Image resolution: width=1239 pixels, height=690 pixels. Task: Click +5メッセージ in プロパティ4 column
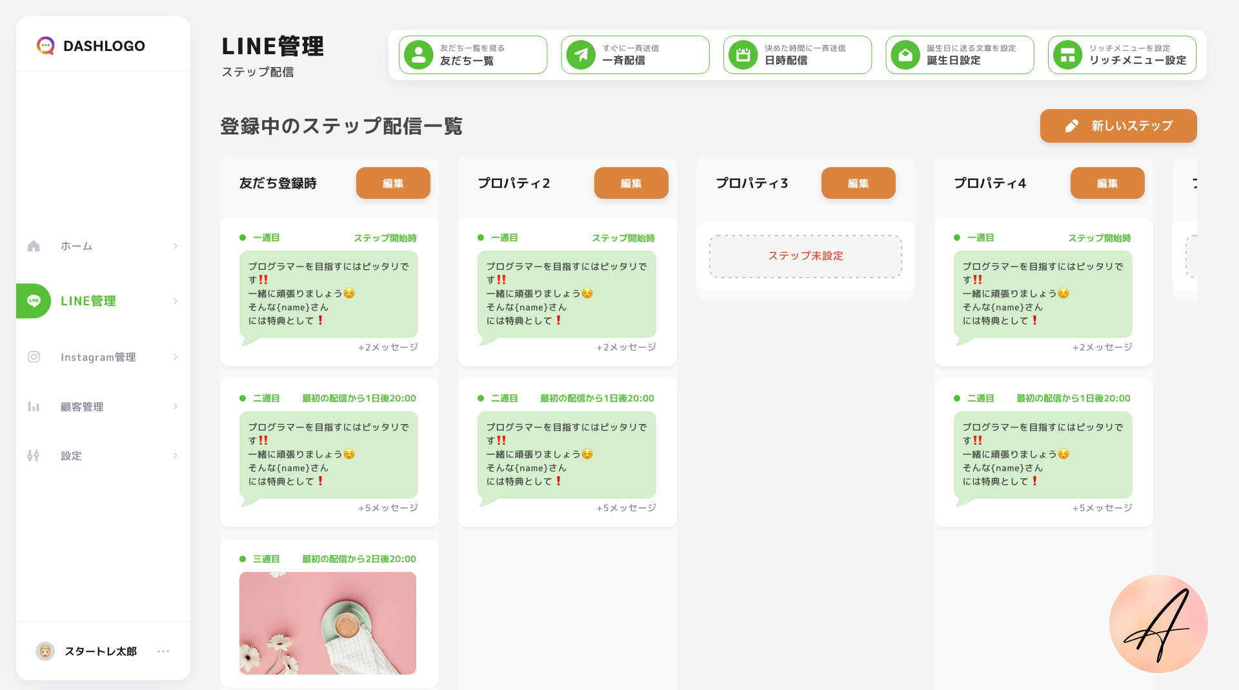point(1102,508)
